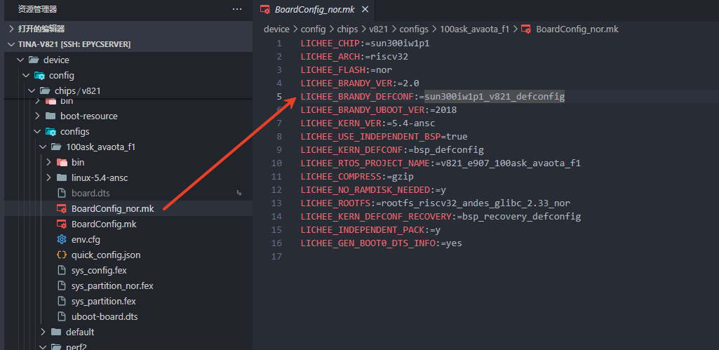
Task: Expand the open editors section
Action: pyautogui.click(x=11, y=29)
